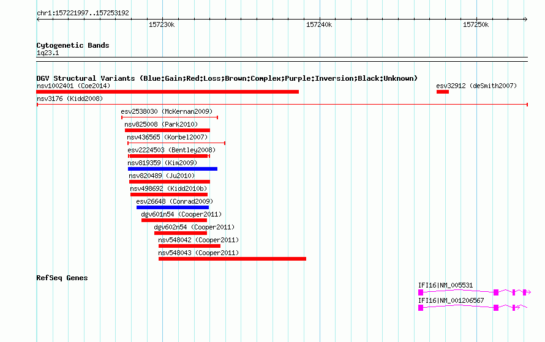Open nsv548042 (Cooper2011) label

[198, 240]
